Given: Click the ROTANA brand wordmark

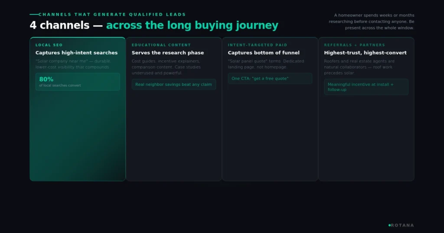Looking at the screenshot, I should [x=402, y=225].
